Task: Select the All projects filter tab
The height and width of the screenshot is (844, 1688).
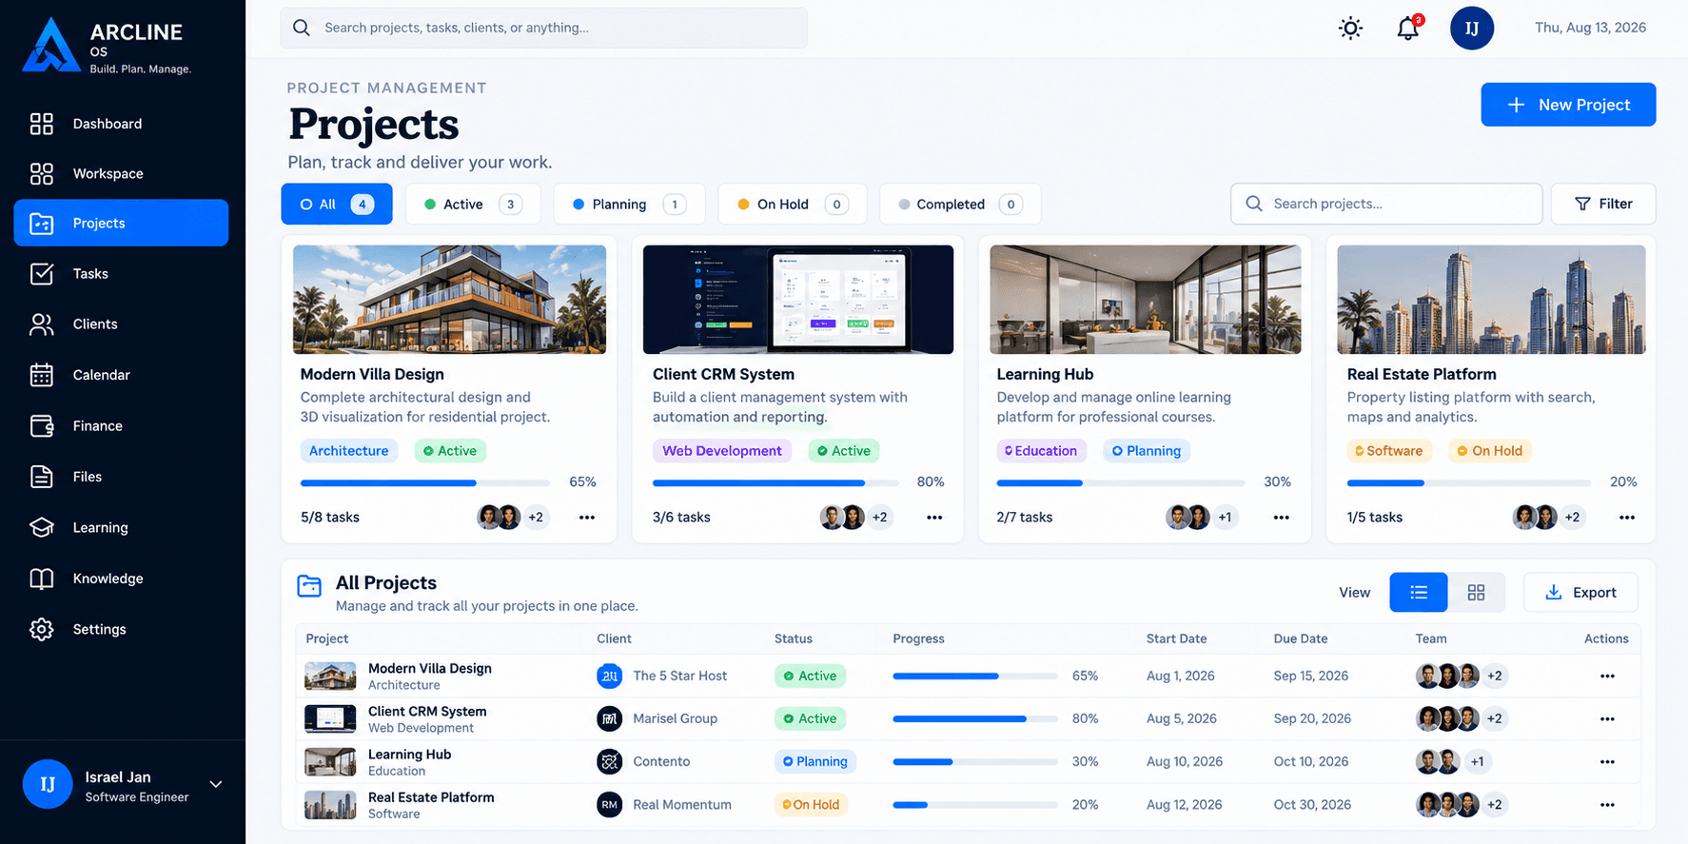Action: point(337,204)
